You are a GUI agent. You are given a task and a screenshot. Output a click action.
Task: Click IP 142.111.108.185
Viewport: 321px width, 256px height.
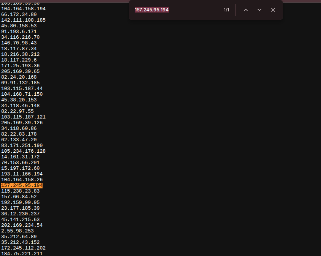[x=23, y=20]
